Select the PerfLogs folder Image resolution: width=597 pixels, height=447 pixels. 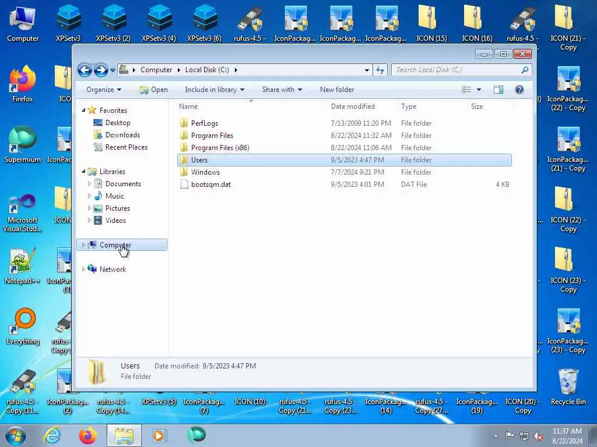pos(344,123)
